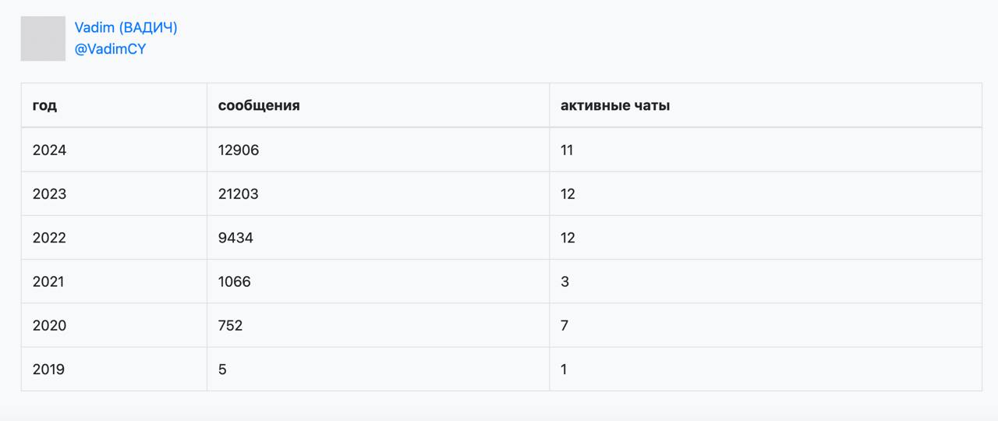Click the 12906 messages cell

pos(239,150)
